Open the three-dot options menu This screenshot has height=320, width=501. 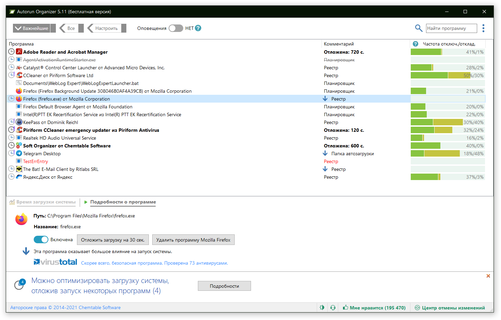[483, 28]
